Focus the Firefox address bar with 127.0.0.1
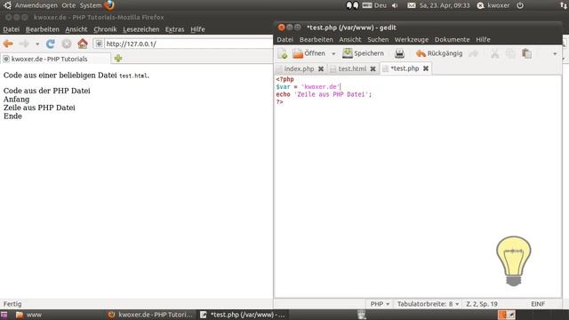 coord(188,44)
